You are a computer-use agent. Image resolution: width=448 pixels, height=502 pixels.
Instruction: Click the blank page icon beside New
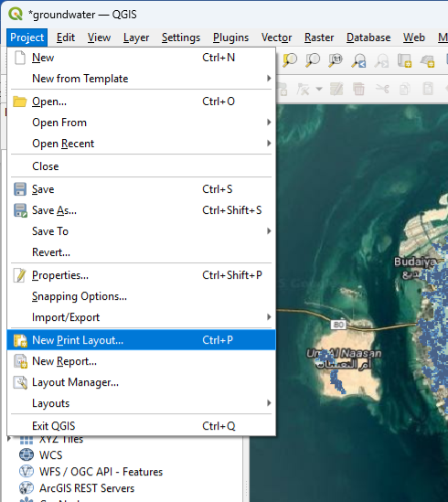pos(20,58)
